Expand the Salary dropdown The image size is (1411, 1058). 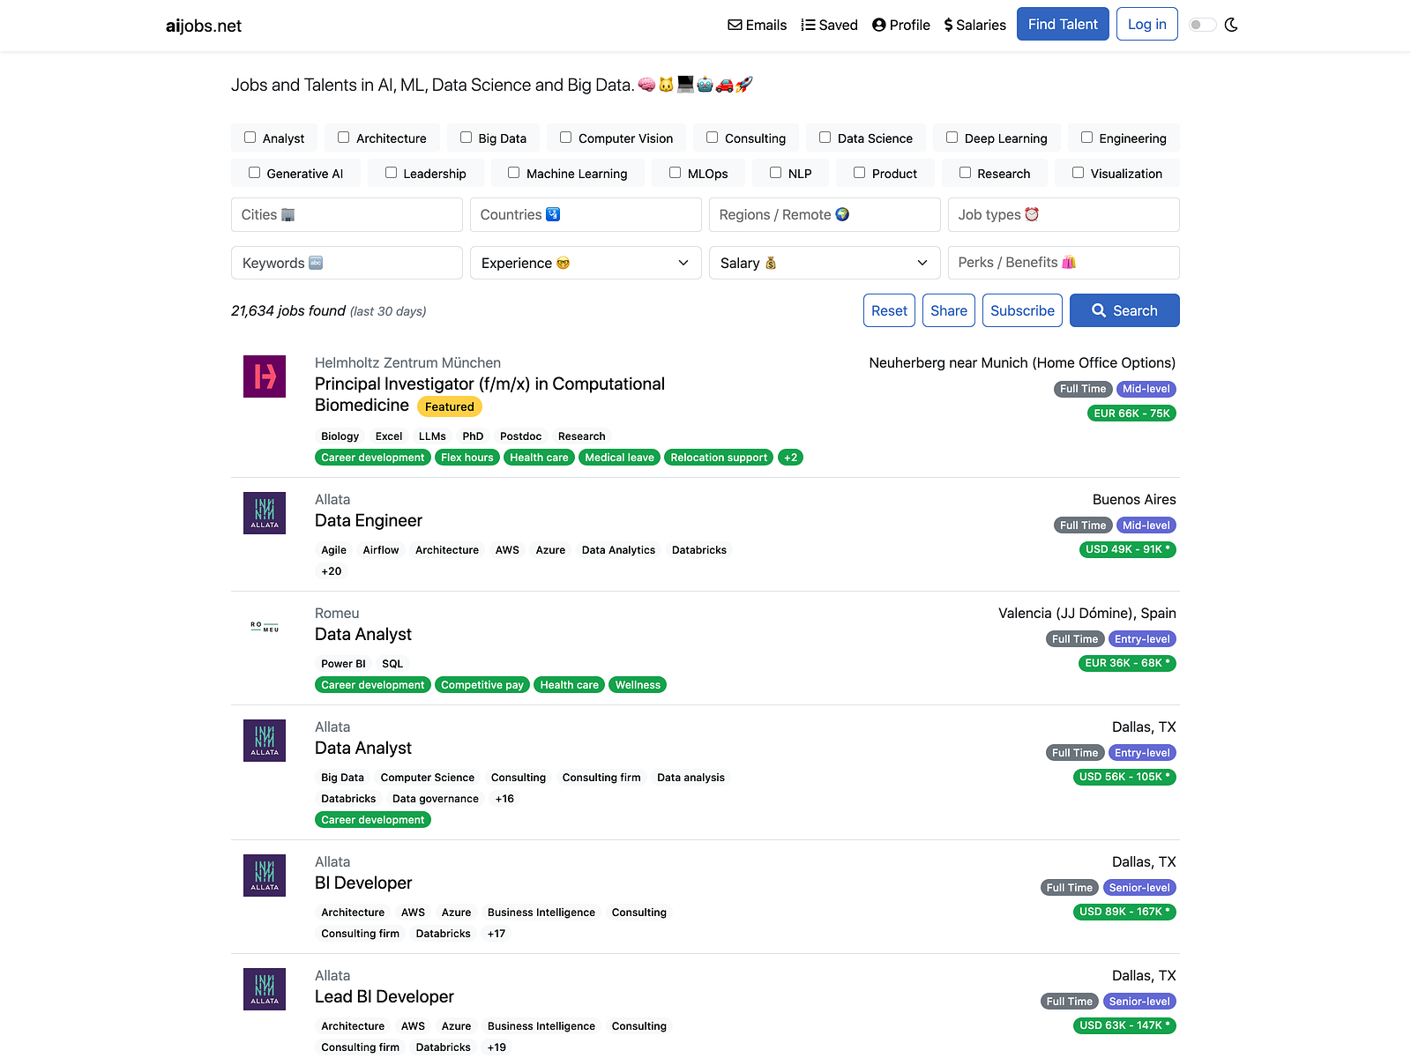pos(825,263)
